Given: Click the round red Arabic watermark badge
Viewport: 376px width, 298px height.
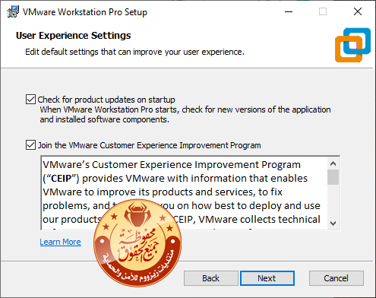Looking at the screenshot, I should [137, 243].
